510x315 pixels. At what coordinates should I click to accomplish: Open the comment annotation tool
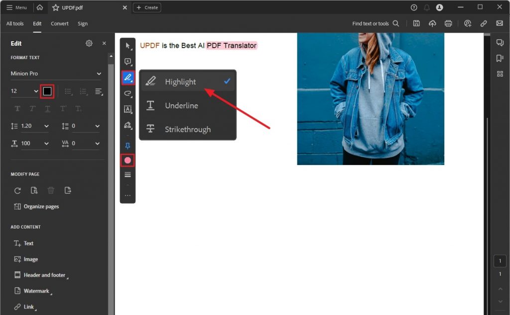coord(127,62)
